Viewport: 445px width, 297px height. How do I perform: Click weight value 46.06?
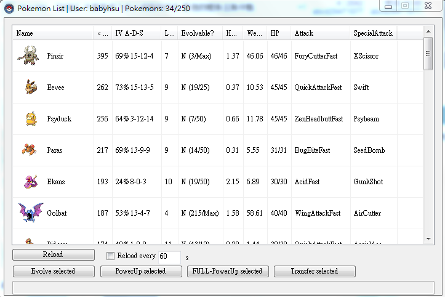[255, 56]
